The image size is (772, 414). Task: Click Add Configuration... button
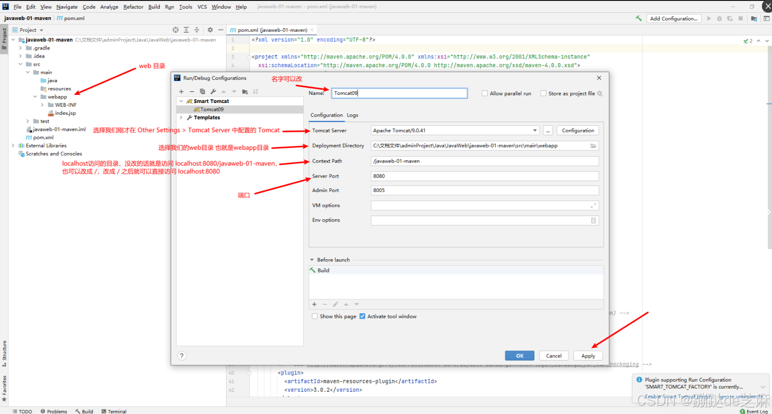[674, 19]
